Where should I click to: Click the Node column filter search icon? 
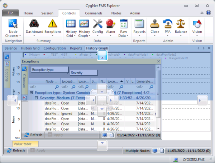57,87
